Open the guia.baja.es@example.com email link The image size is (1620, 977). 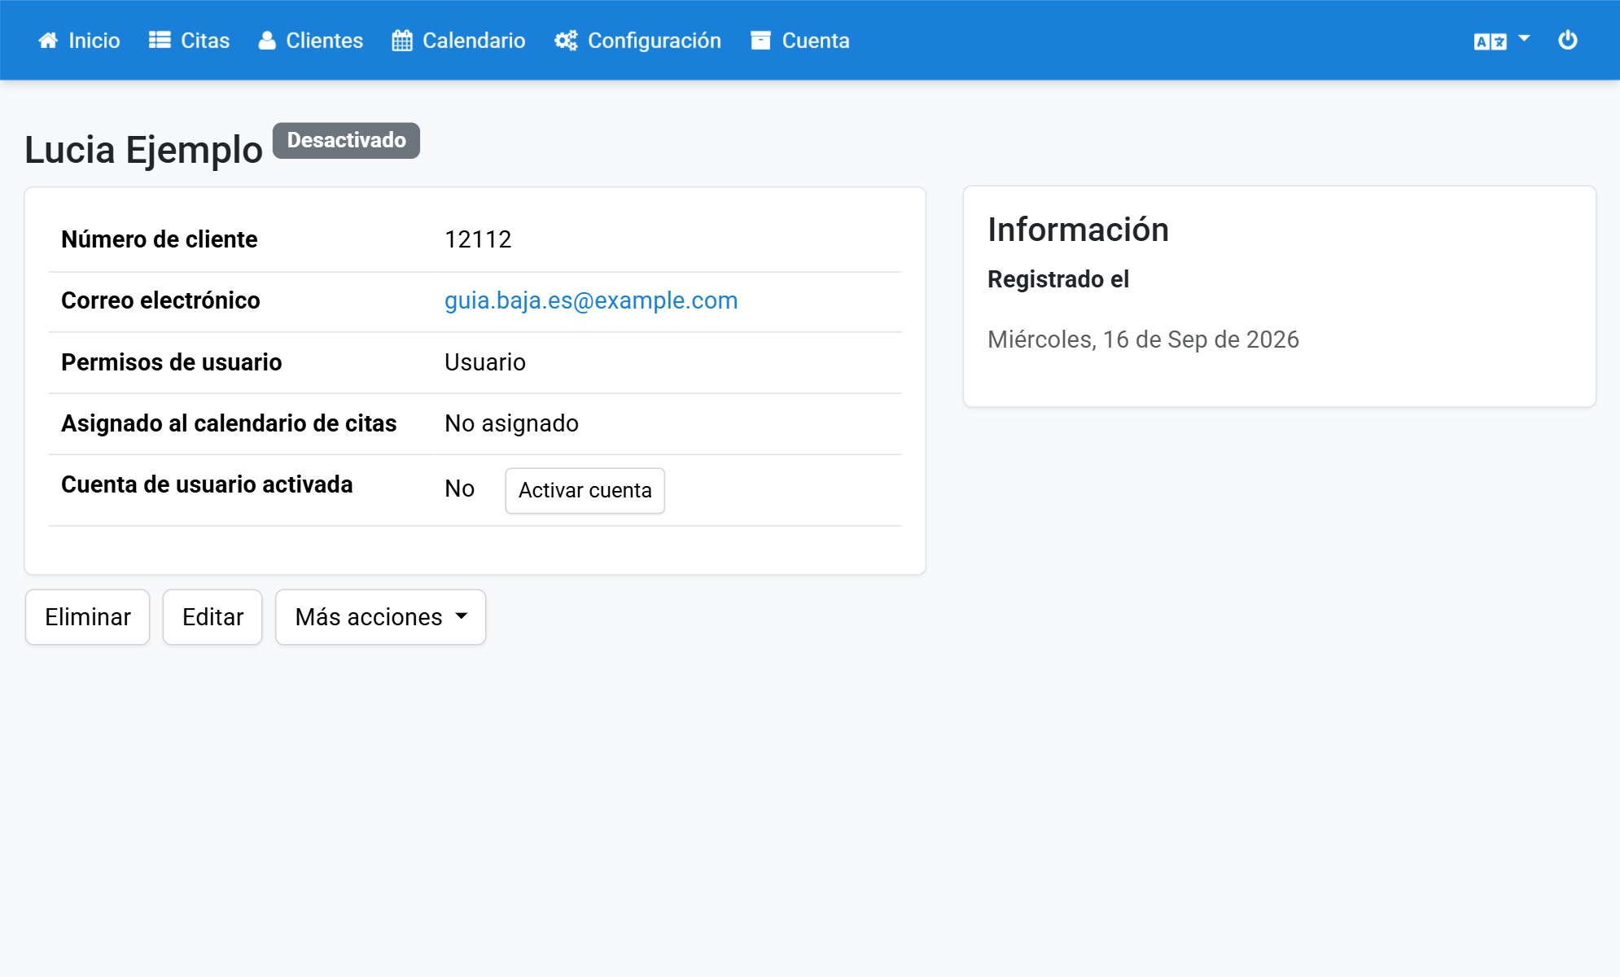pyautogui.click(x=591, y=300)
